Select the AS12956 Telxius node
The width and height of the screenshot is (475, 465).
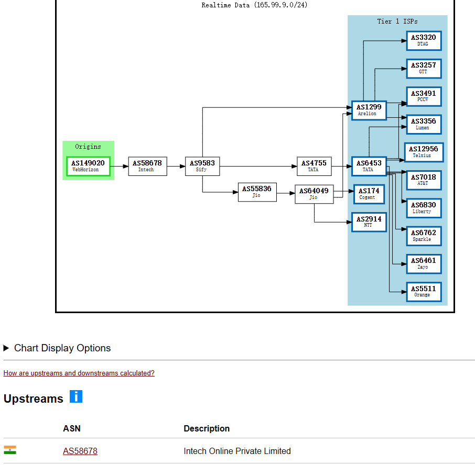click(x=424, y=152)
